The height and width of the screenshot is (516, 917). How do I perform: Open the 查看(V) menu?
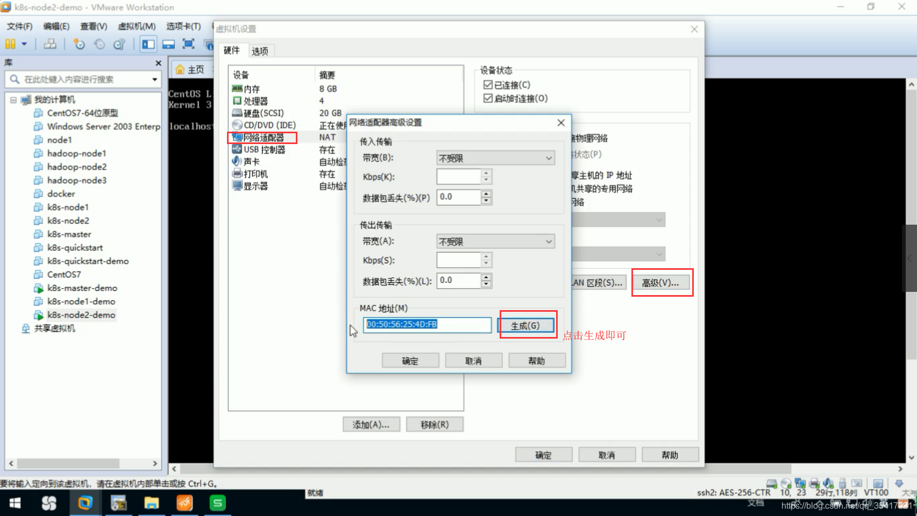tap(94, 26)
